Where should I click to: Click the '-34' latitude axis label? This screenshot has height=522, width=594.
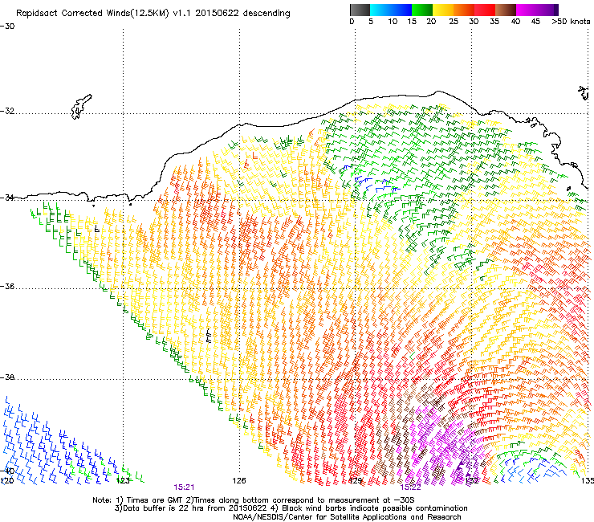pos(7,198)
